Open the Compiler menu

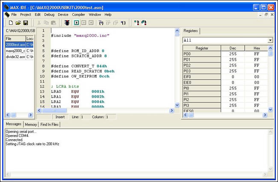point(78,15)
